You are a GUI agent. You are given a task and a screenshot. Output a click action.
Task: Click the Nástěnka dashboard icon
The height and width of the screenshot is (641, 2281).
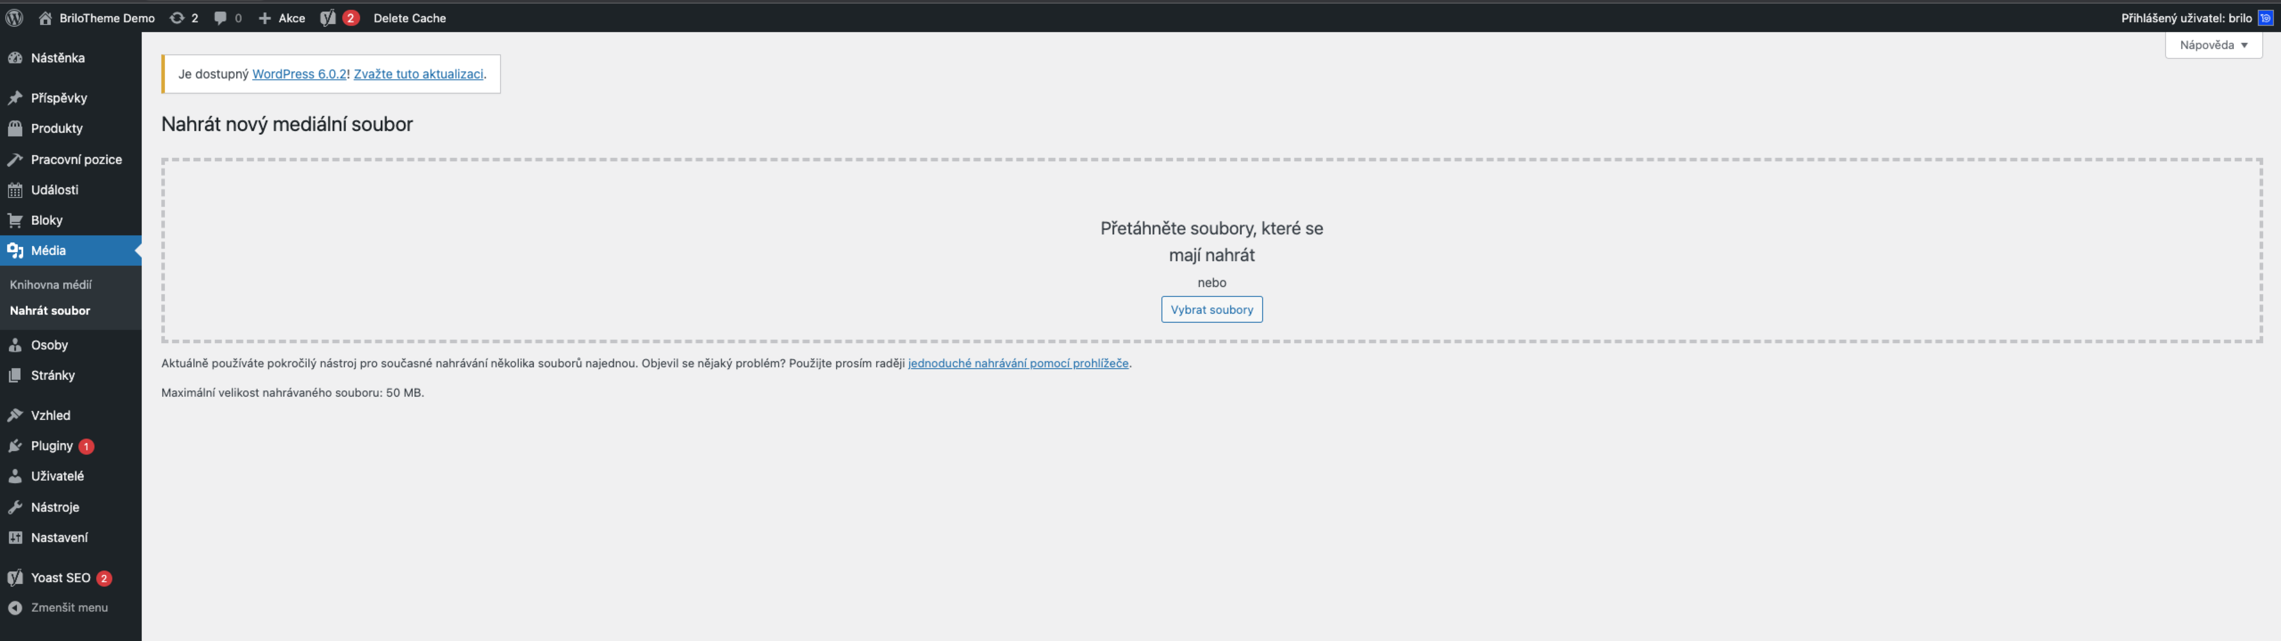15,58
